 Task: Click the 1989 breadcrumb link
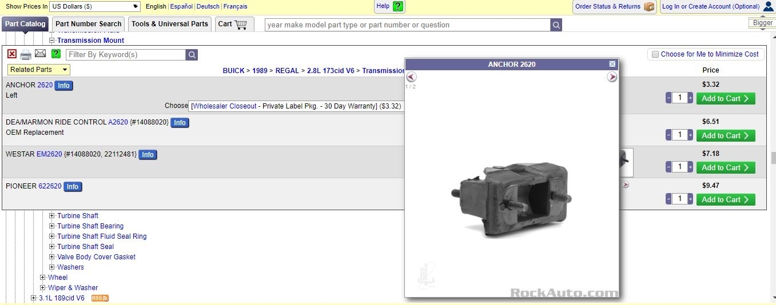pos(260,71)
